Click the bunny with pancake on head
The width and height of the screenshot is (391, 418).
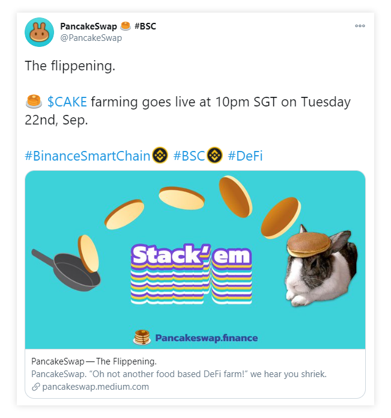point(321,265)
